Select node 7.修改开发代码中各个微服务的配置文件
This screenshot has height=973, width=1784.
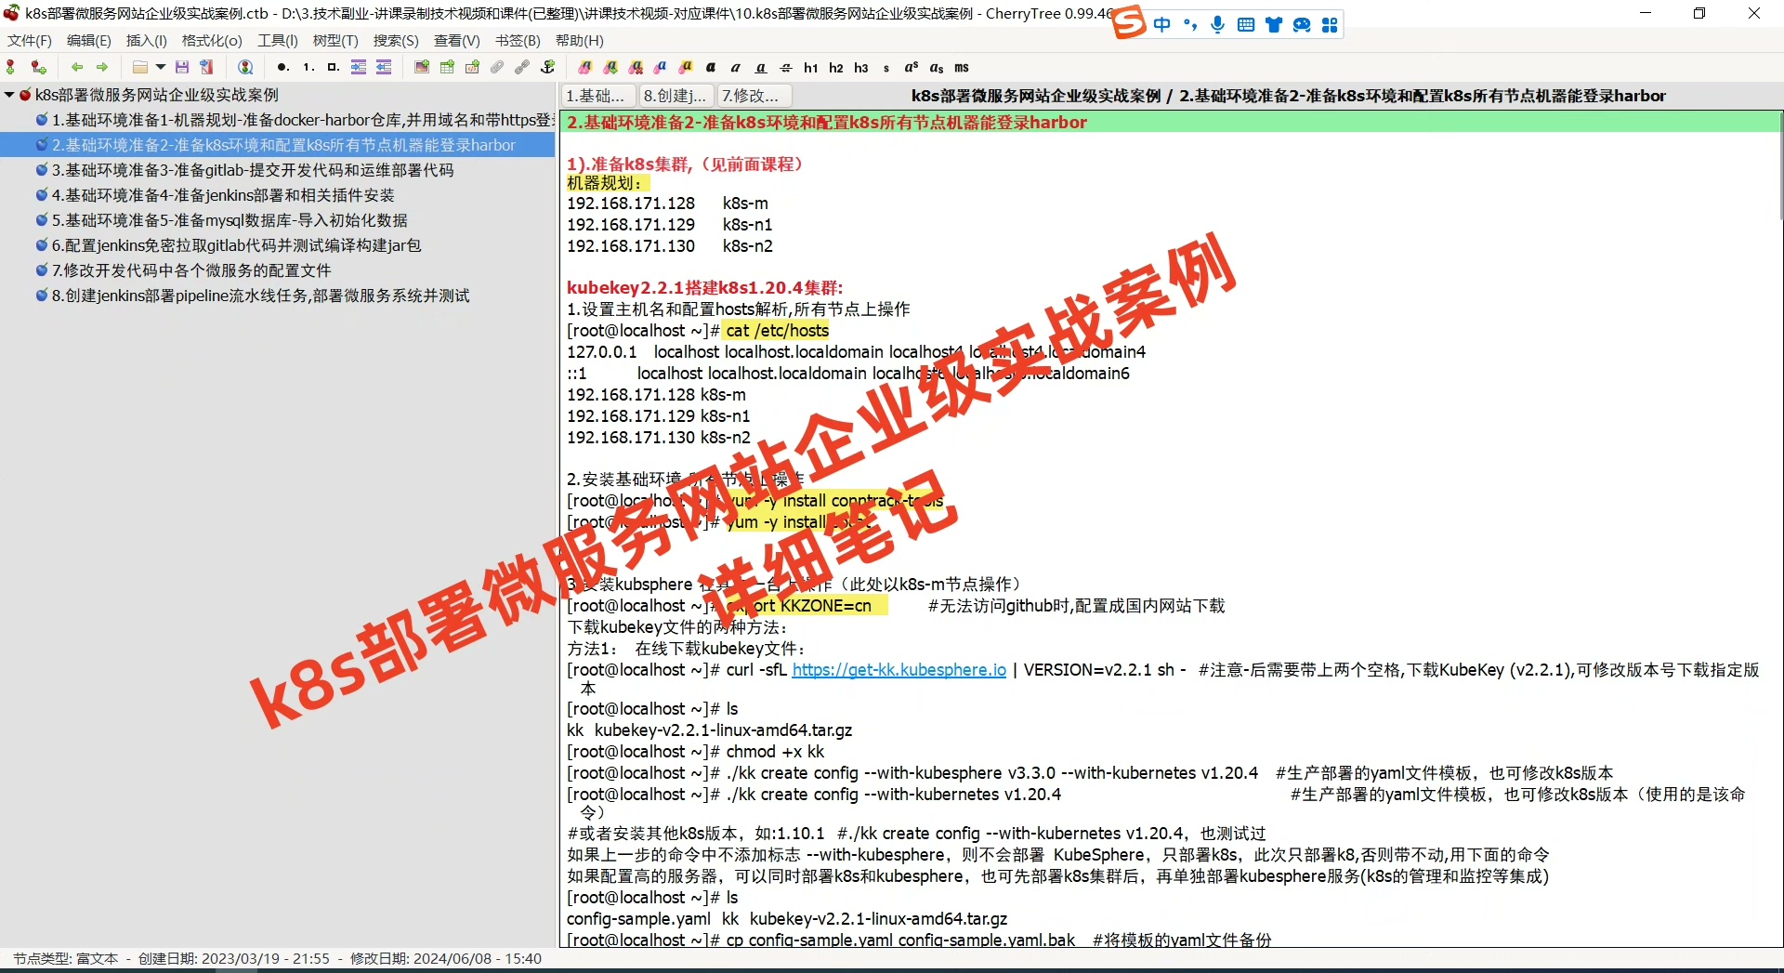pyautogui.click(x=184, y=270)
